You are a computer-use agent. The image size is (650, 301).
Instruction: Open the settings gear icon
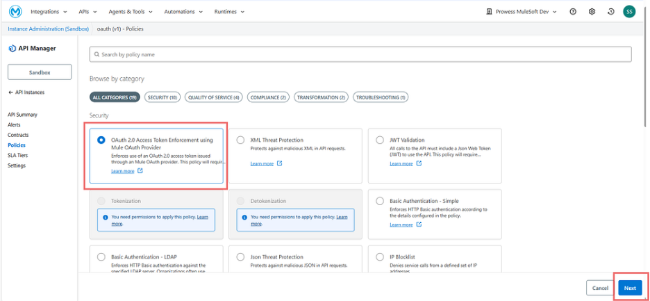(592, 12)
